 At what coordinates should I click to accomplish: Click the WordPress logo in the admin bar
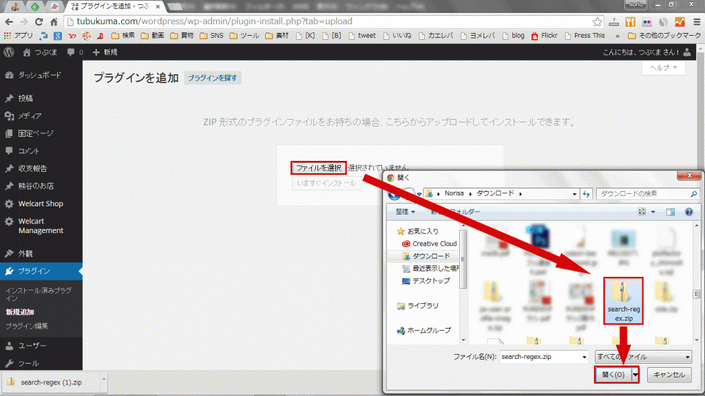pyautogui.click(x=8, y=52)
